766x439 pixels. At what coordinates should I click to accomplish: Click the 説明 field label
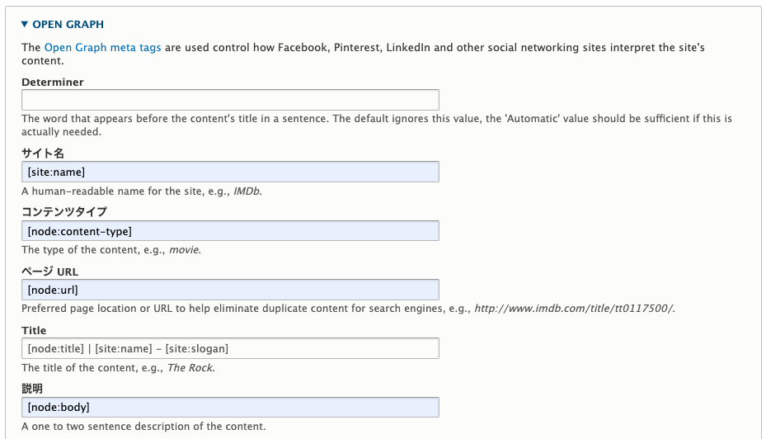(32, 389)
